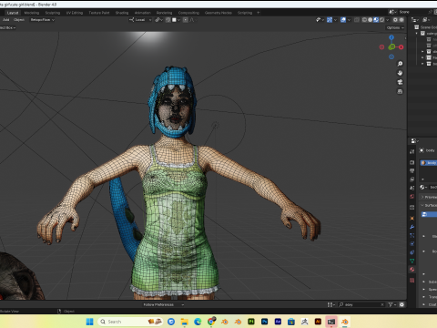Open the Geometry Nodes workspace tab
The height and width of the screenshot is (328, 437).
coord(218,13)
